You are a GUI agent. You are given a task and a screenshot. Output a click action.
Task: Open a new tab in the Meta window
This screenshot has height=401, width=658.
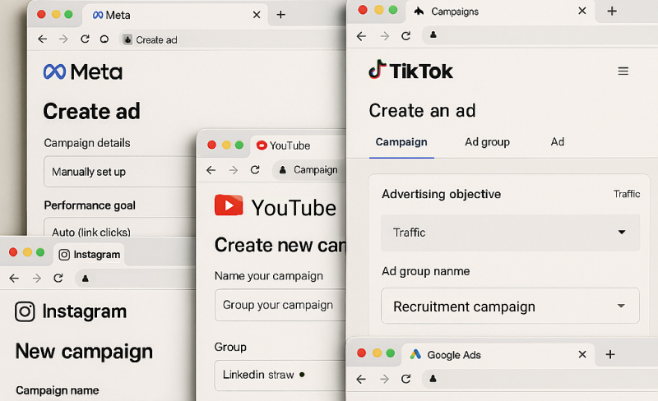pos(280,15)
